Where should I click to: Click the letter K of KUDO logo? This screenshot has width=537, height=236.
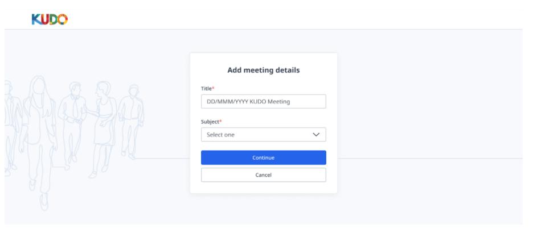click(36, 19)
